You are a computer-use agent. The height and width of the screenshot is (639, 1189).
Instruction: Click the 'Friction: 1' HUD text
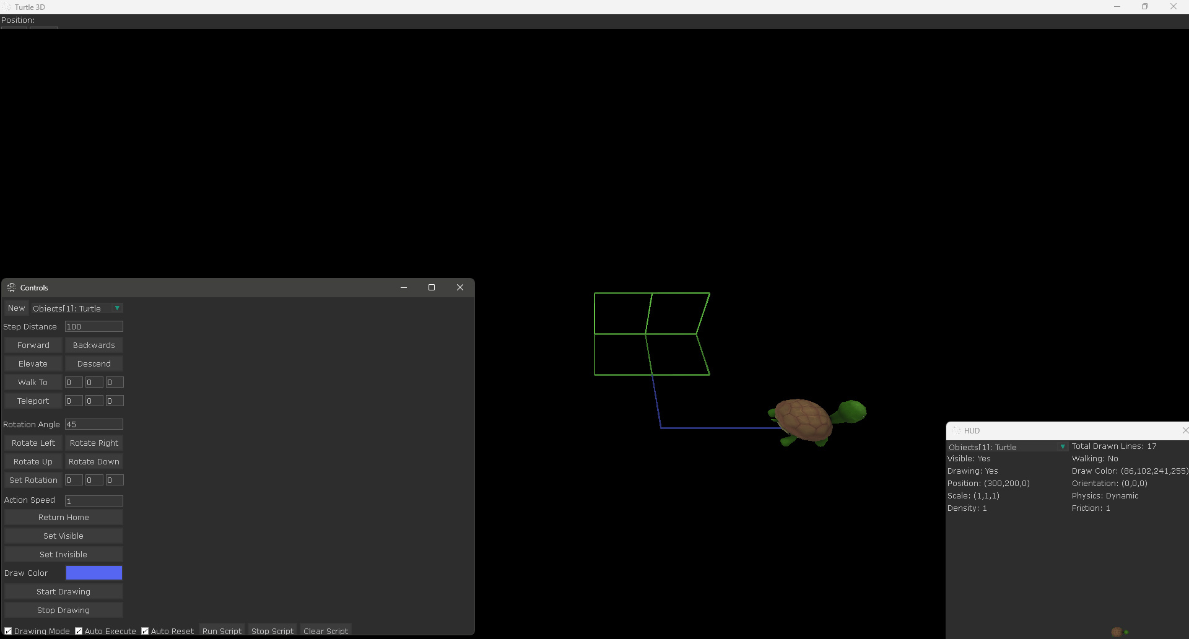tap(1091, 508)
